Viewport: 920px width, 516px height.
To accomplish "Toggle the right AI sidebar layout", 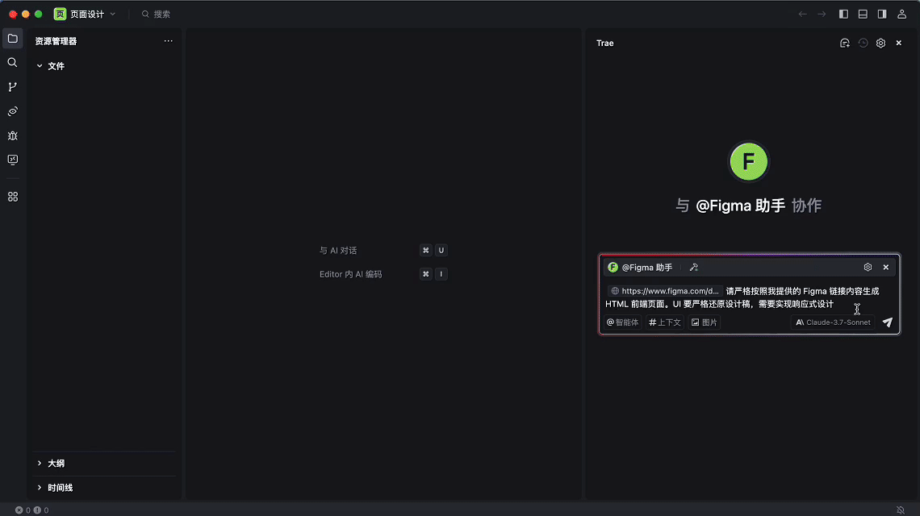I will [x=882, y=15].
